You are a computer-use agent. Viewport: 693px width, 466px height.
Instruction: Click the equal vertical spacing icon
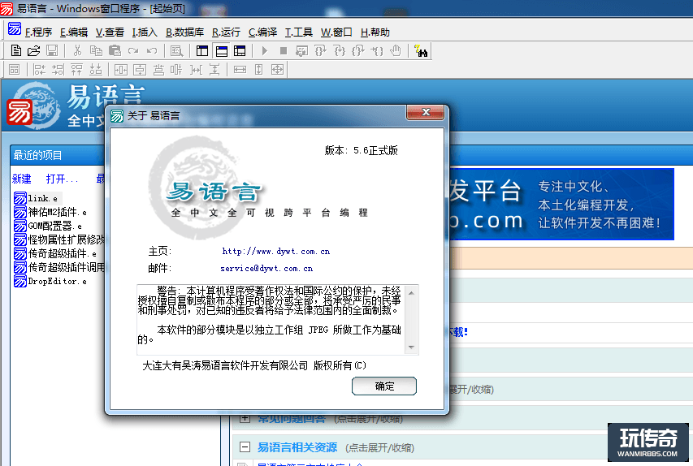[214, 69]
